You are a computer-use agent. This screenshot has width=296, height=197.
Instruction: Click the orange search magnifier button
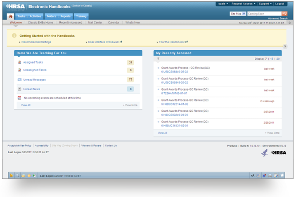284,14
